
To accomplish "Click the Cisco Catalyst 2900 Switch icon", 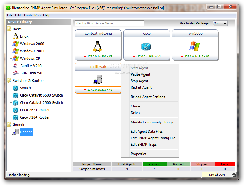I will (16, 103).
